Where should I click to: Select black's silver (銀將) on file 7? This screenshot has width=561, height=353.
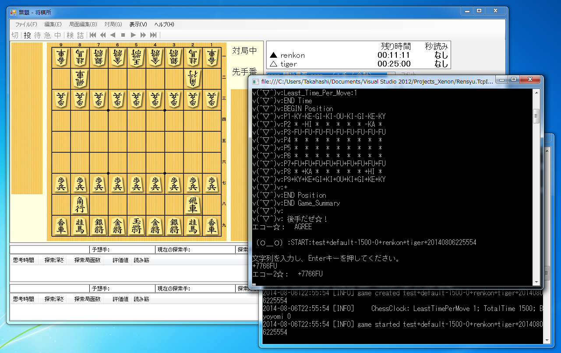coord(99,226)
